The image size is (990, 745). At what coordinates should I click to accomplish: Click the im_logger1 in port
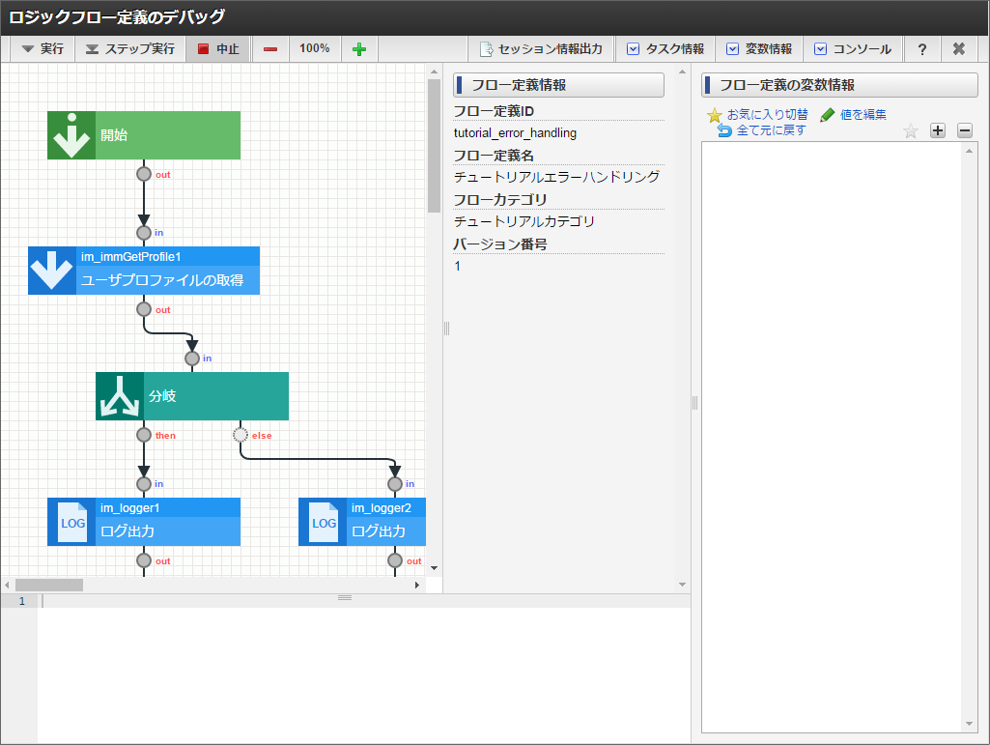click(x=144, y=484)
